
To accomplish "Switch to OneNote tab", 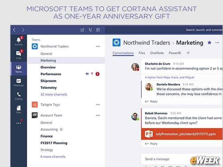I will pyautogui.click(x=157, y=53).
